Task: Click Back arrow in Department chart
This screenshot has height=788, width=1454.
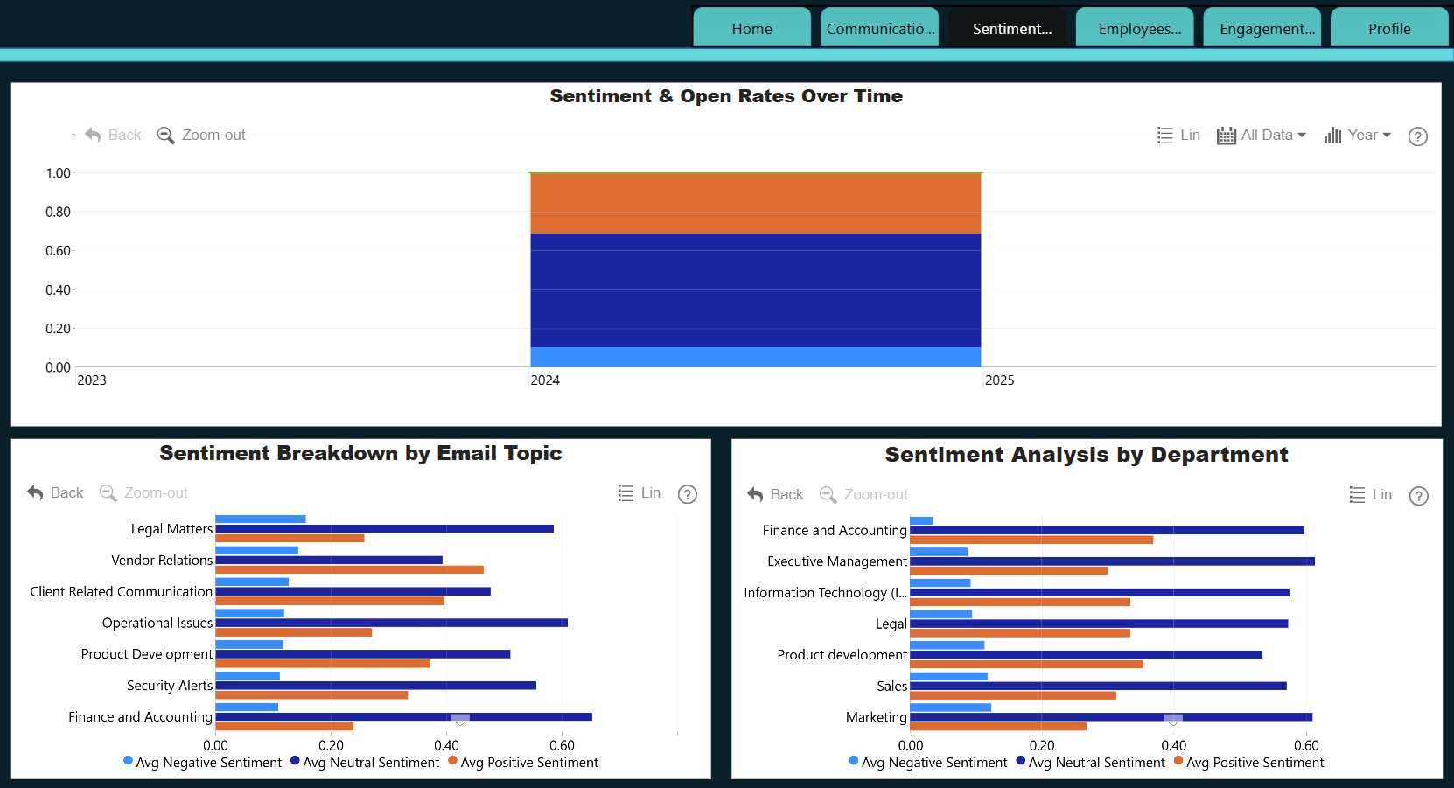Action: click(755, 494)
